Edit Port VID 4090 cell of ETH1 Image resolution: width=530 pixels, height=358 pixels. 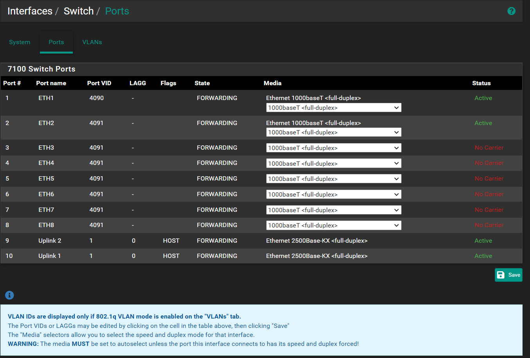coord(97,98)
